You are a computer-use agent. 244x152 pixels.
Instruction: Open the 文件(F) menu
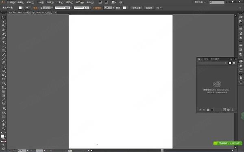[11, 2]
